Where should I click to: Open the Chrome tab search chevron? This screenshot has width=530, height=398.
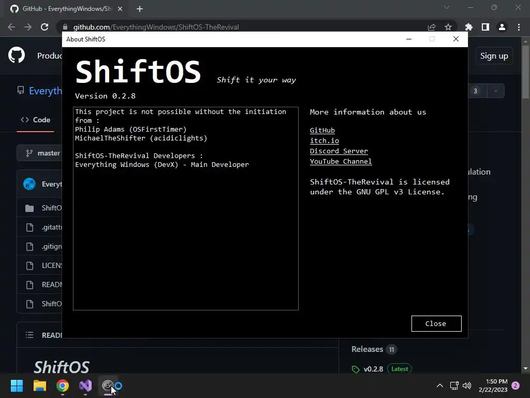coord(446,7)
